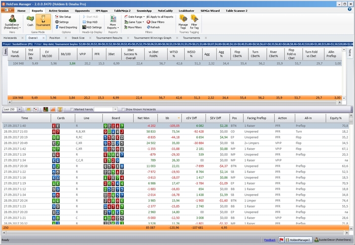Click SuzdalDecor (PokerStars) status bar button
This screenshot has width=355, height=245.
click(x=333, y=240)
